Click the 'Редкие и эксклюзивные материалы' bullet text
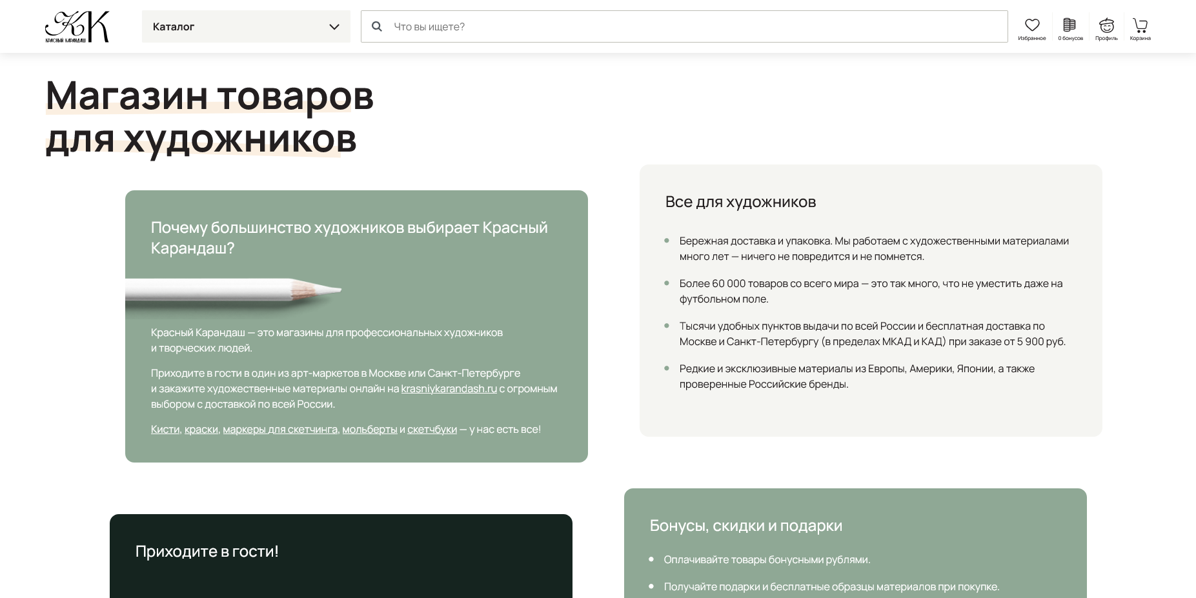 click(857, 376)
